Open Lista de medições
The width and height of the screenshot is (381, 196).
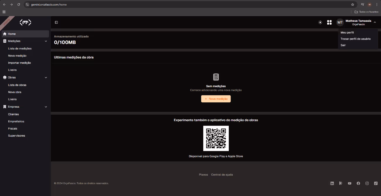click(x=20, y=49)
